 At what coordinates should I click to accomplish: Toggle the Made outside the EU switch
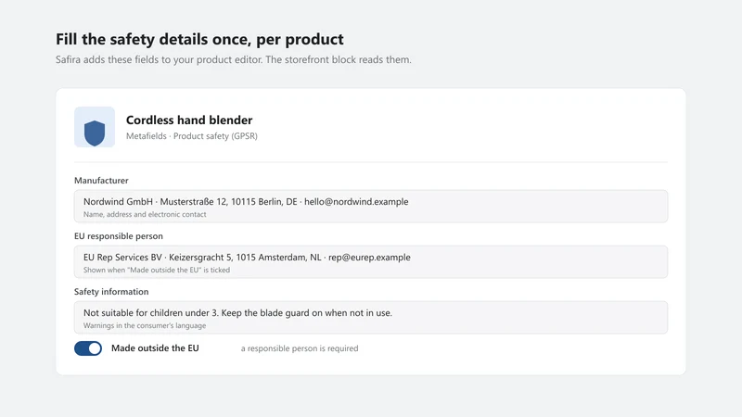coord(88,348)
